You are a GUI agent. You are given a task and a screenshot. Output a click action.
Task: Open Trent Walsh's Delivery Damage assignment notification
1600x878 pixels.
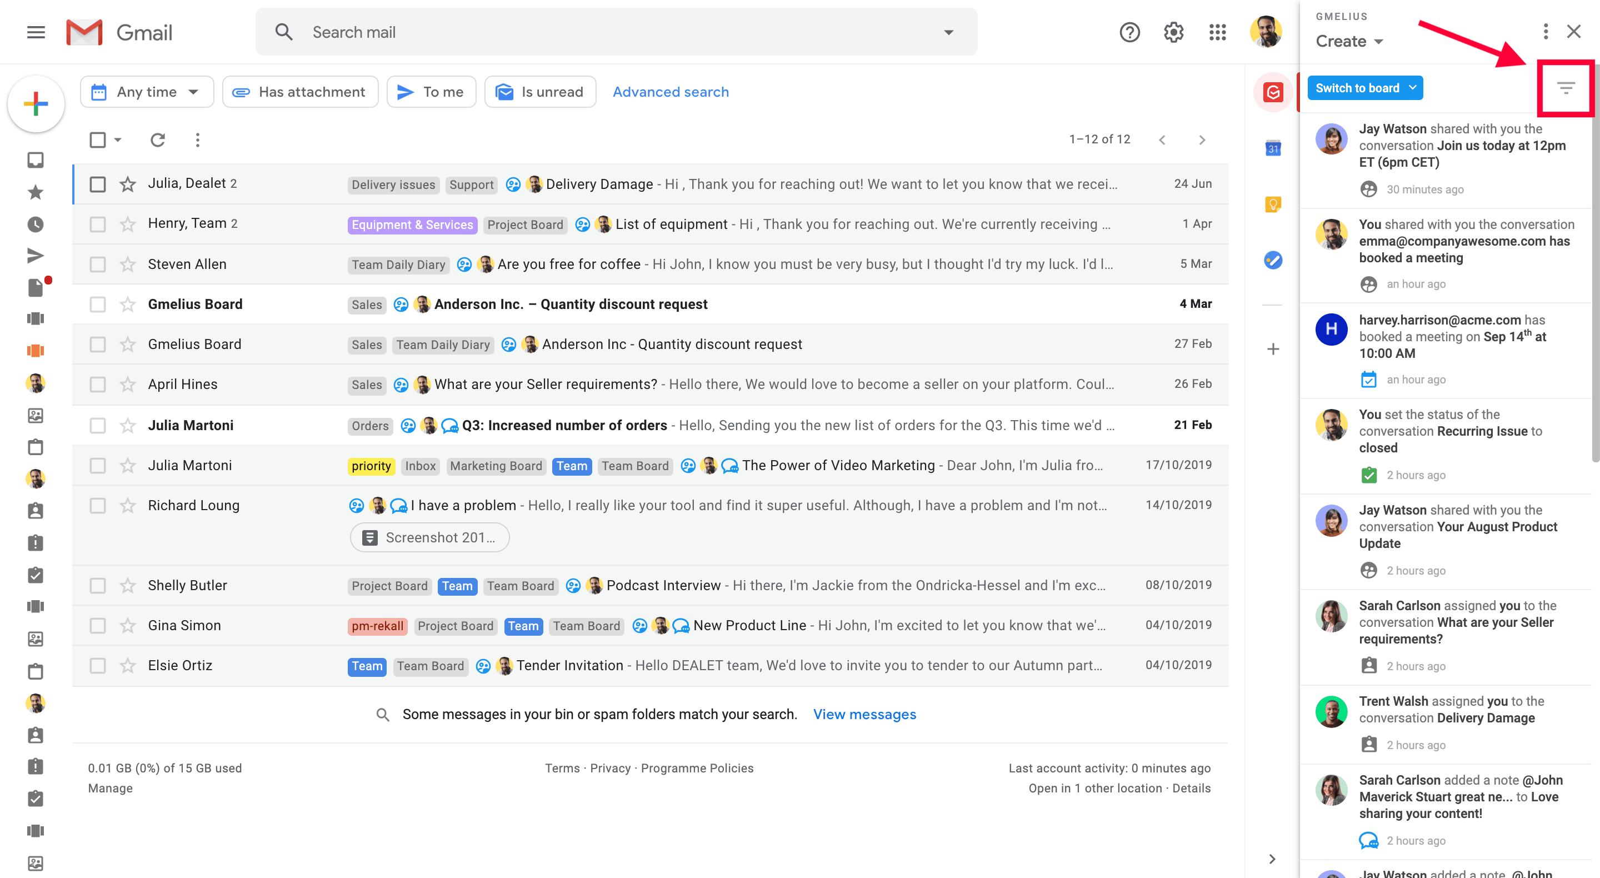click(x=1447, y=725)
